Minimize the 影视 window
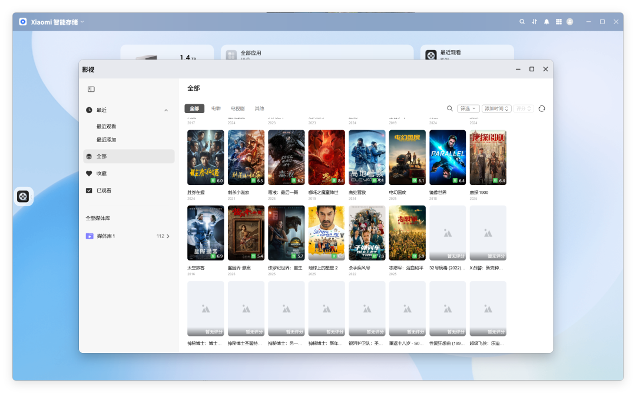This screenshot has height=393, width=636. tap(518, 69)
